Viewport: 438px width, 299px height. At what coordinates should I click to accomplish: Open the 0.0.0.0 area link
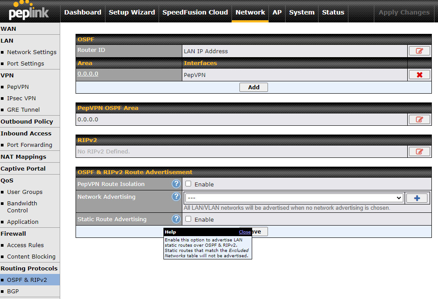pyautogui.click(x=88, y=74)
